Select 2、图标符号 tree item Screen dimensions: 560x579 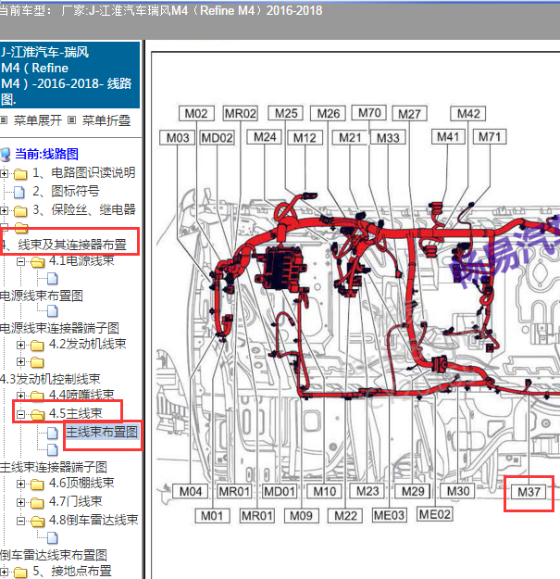click(66, 191)
